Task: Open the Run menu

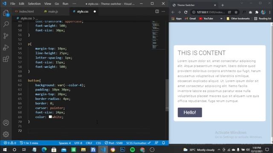Action: (65, 4)
